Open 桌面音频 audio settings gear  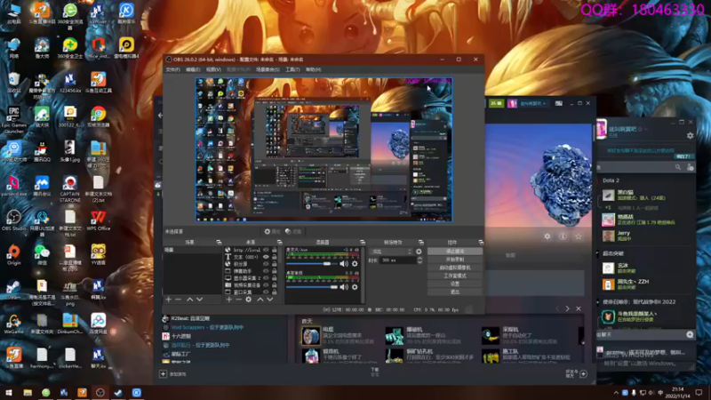pyautogui.click(x=355, y=286)
